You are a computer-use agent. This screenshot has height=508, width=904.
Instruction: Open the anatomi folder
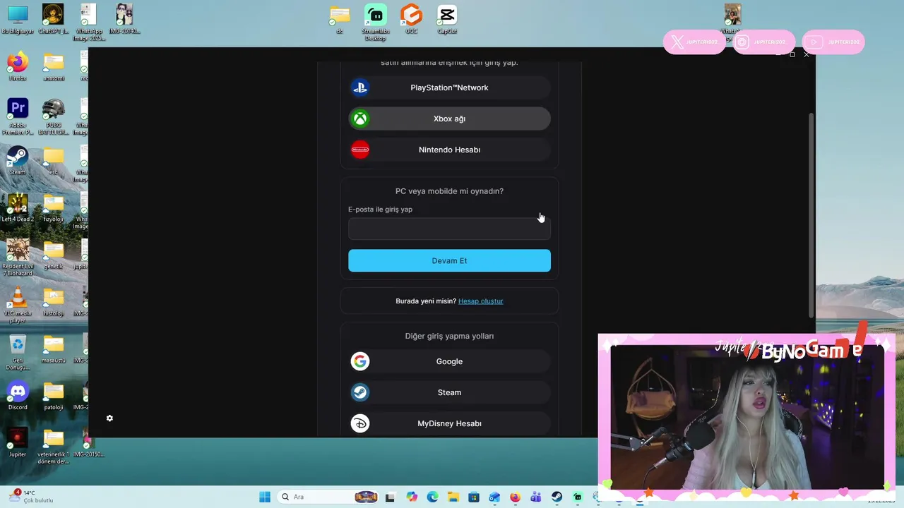(54, 66)
